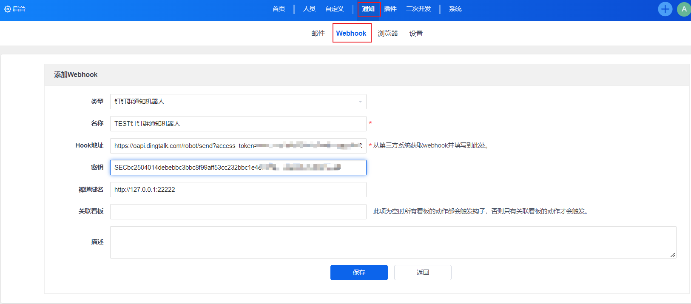
Task: Click the 描述 text area
Action: 393,242
